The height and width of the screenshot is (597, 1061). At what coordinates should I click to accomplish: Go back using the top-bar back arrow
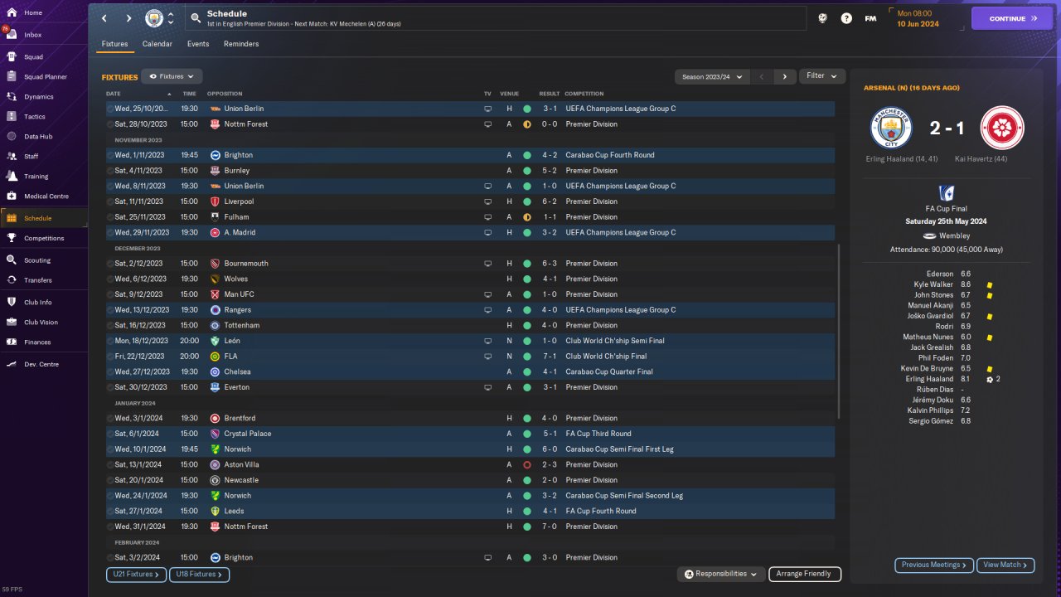coord(104,18)
